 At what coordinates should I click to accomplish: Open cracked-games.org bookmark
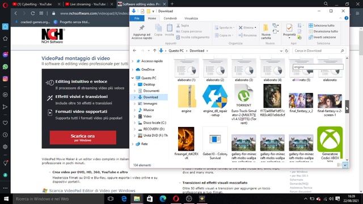(32, 22)
